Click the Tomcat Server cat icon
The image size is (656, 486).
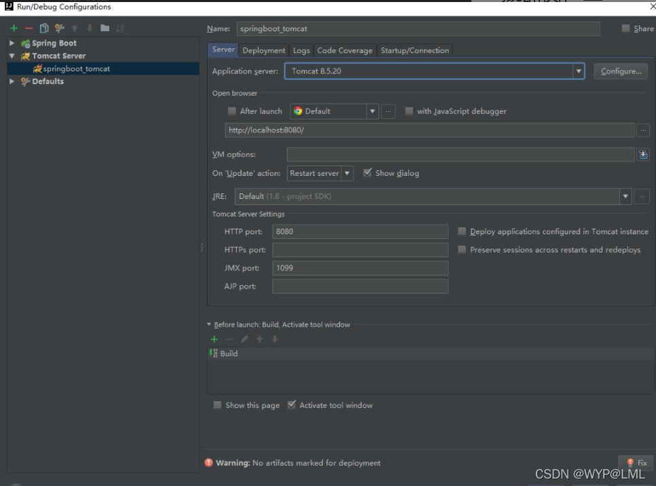click(x=26, y=56)
